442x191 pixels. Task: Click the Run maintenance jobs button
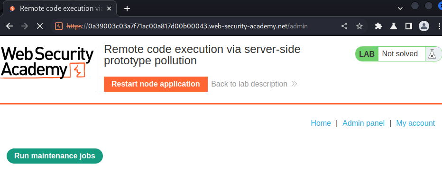pos(55,156)
